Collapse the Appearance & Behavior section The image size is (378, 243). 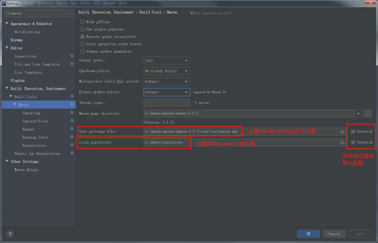point(7,24)
